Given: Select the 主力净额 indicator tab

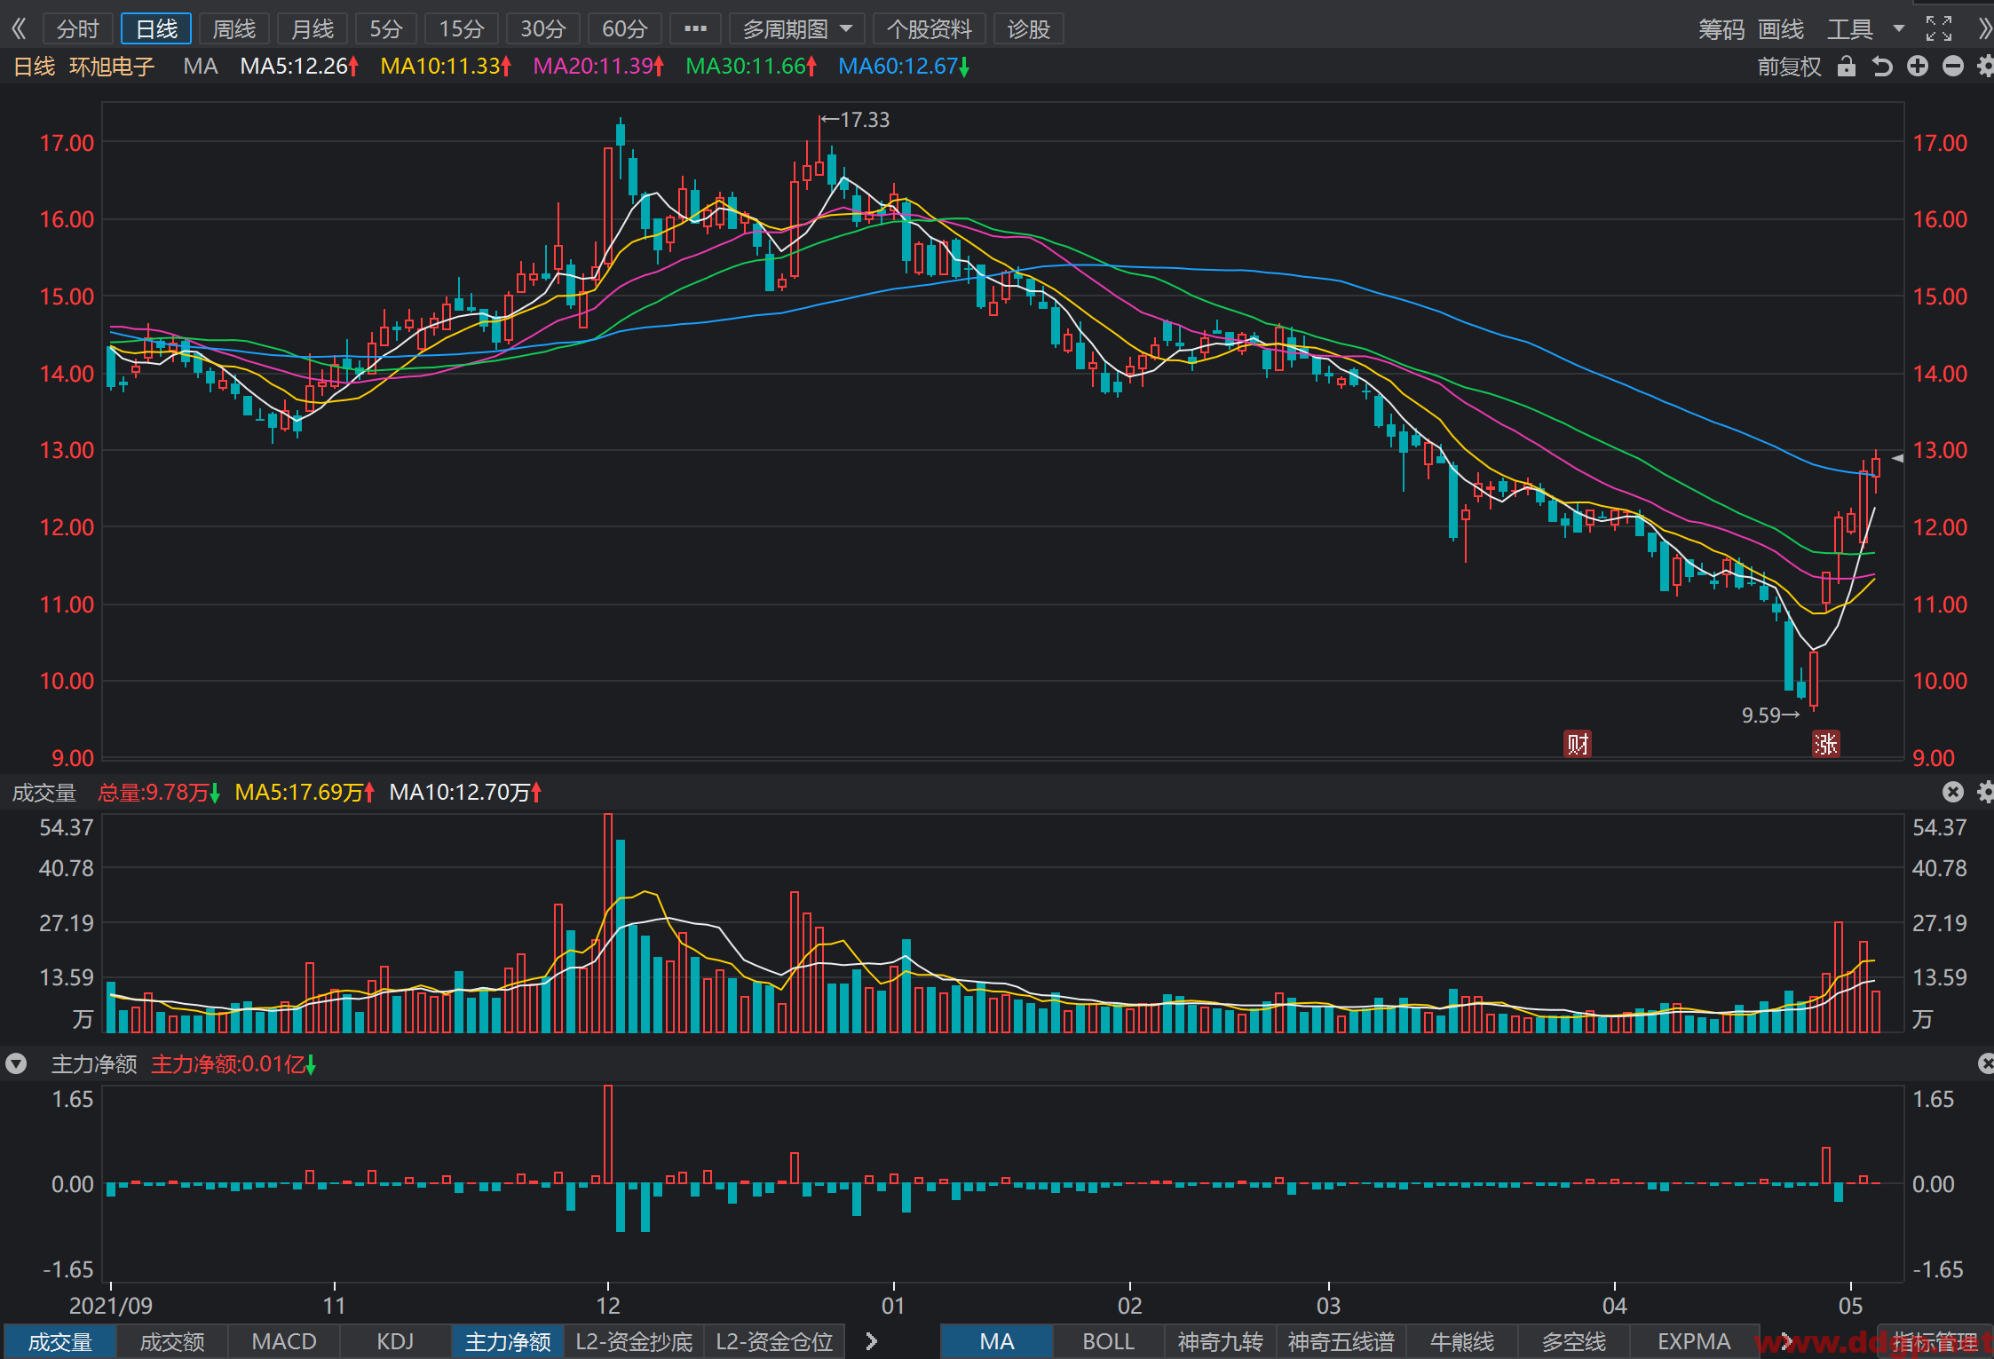Looking at the screenshot, I should [x=508, y=1341].
